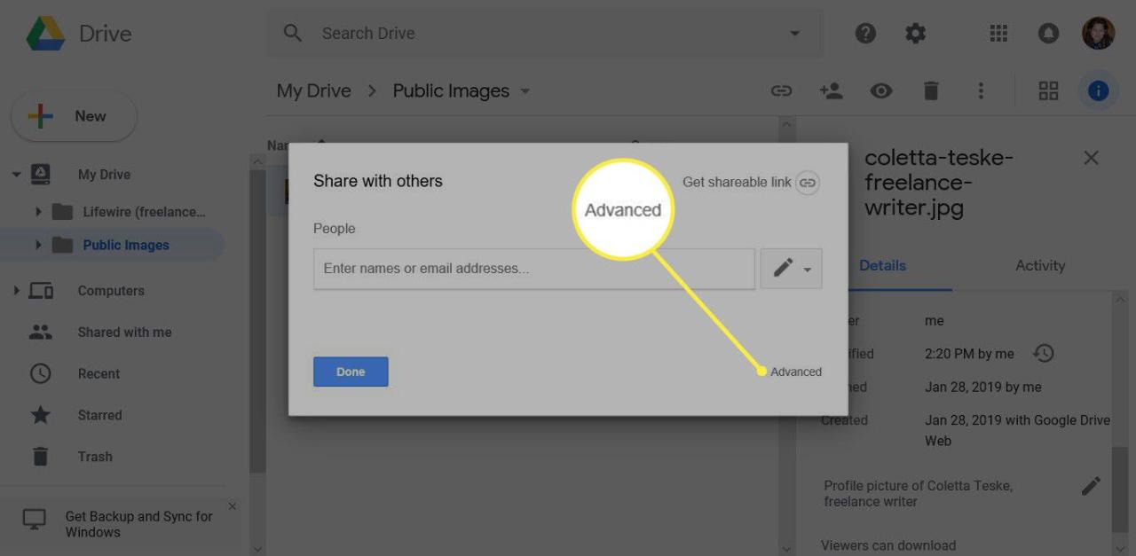
Task: Click the Search Drive field
Action: (546, 34)
